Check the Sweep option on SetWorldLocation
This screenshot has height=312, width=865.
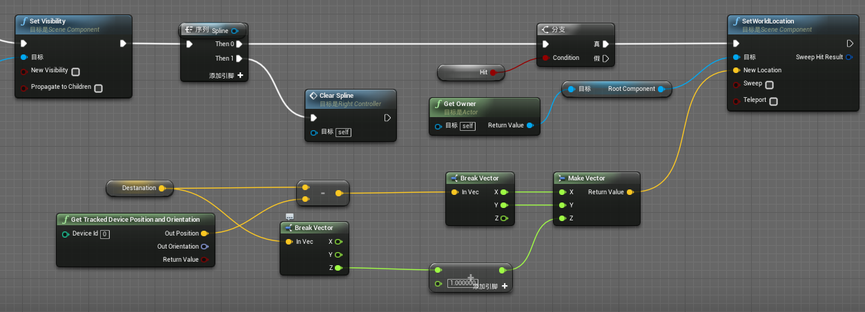coord(769,85)
